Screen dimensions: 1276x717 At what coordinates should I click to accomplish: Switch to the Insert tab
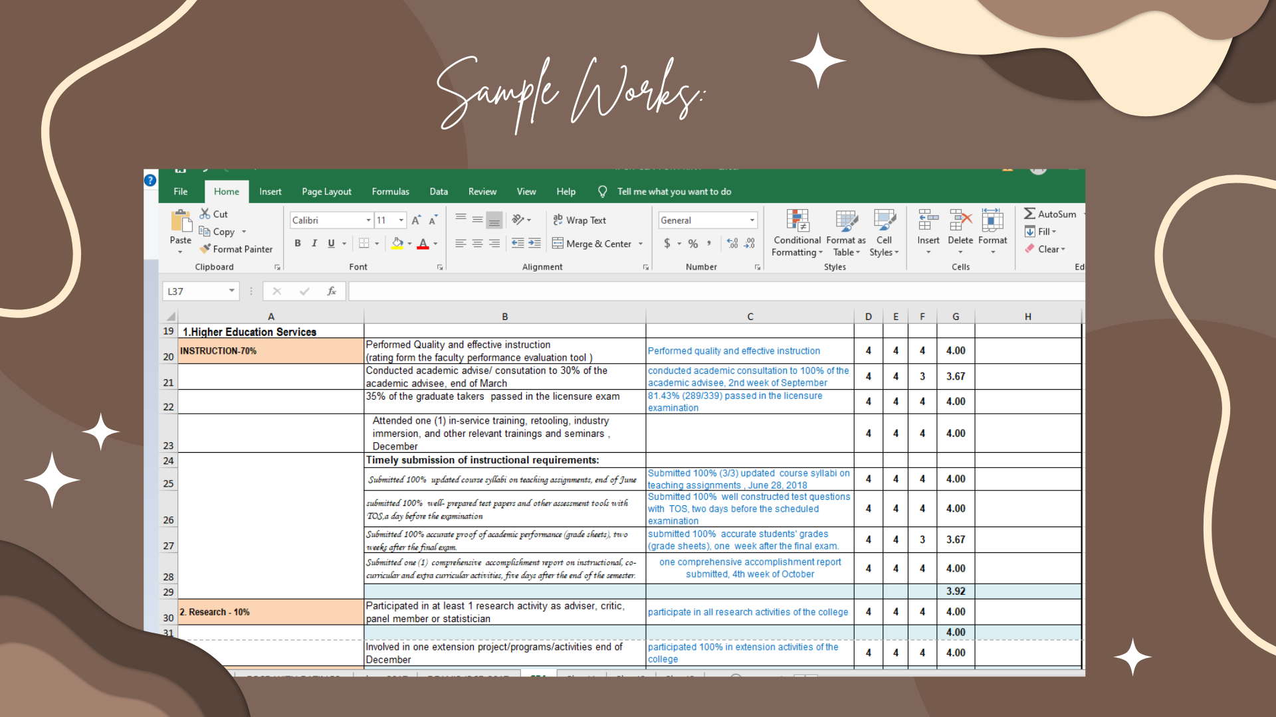pyautogui.click(x=270, y=192)
